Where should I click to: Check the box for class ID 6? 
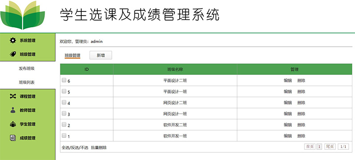coord(64,80)
